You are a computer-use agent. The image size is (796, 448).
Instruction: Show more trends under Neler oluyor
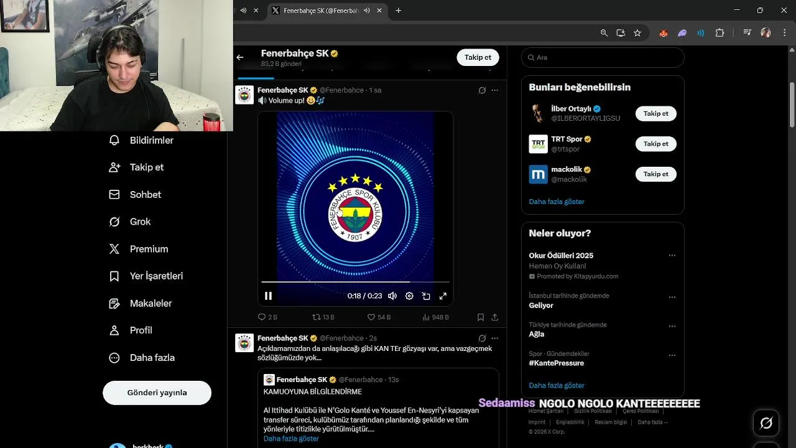coord(557,385)
